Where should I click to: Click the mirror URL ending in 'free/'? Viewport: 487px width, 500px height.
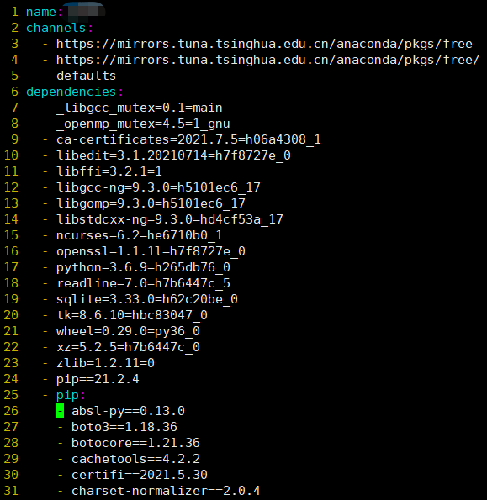[268, 60]
